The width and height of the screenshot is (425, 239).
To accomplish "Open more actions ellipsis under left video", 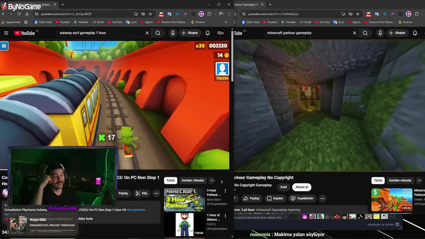I will (x=156, y=193).
